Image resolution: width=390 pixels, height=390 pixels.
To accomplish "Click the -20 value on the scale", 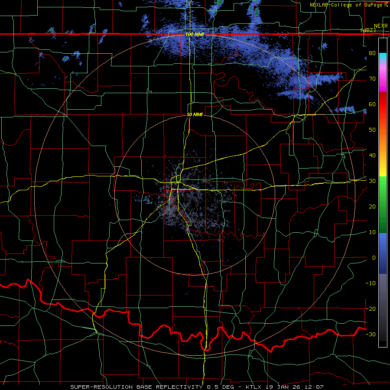I will coord(370,309).
